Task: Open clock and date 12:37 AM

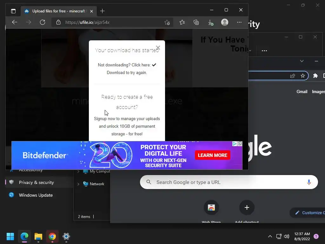Action: [x=302, y=236]
